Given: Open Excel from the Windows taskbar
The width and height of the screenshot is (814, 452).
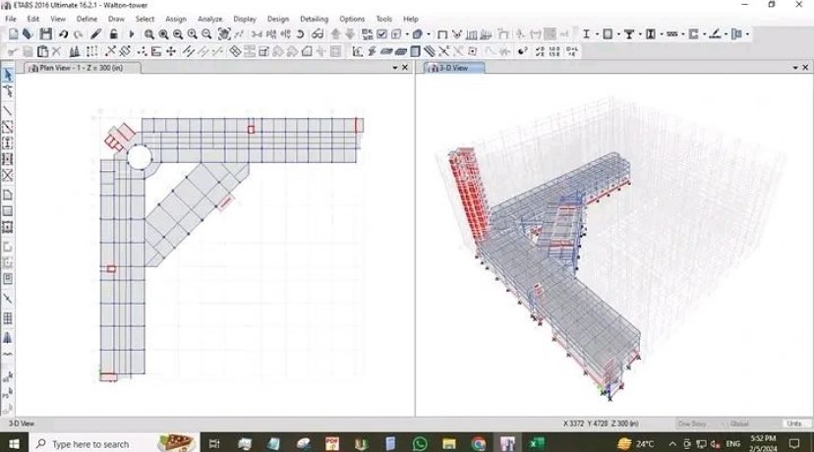Looking at the screenshot, I should tap(538, 444).
